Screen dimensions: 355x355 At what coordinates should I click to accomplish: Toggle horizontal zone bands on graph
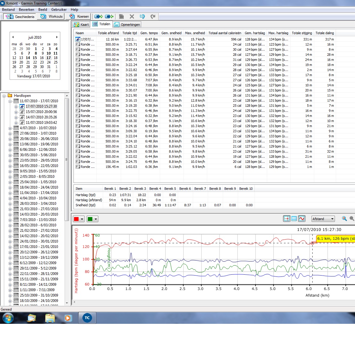pos(294,219)
